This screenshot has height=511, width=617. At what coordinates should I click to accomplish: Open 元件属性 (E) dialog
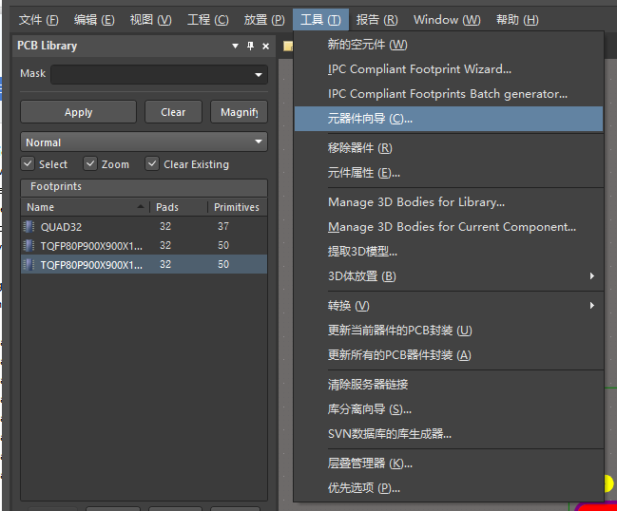pos(449,173)
